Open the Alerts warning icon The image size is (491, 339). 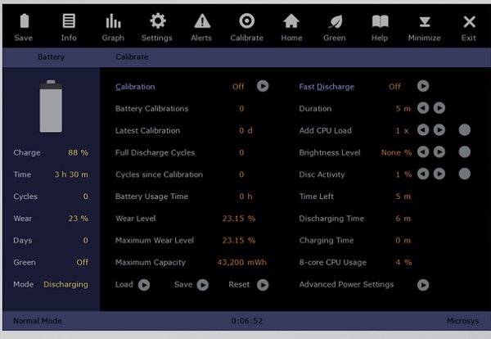pos(201,22)
